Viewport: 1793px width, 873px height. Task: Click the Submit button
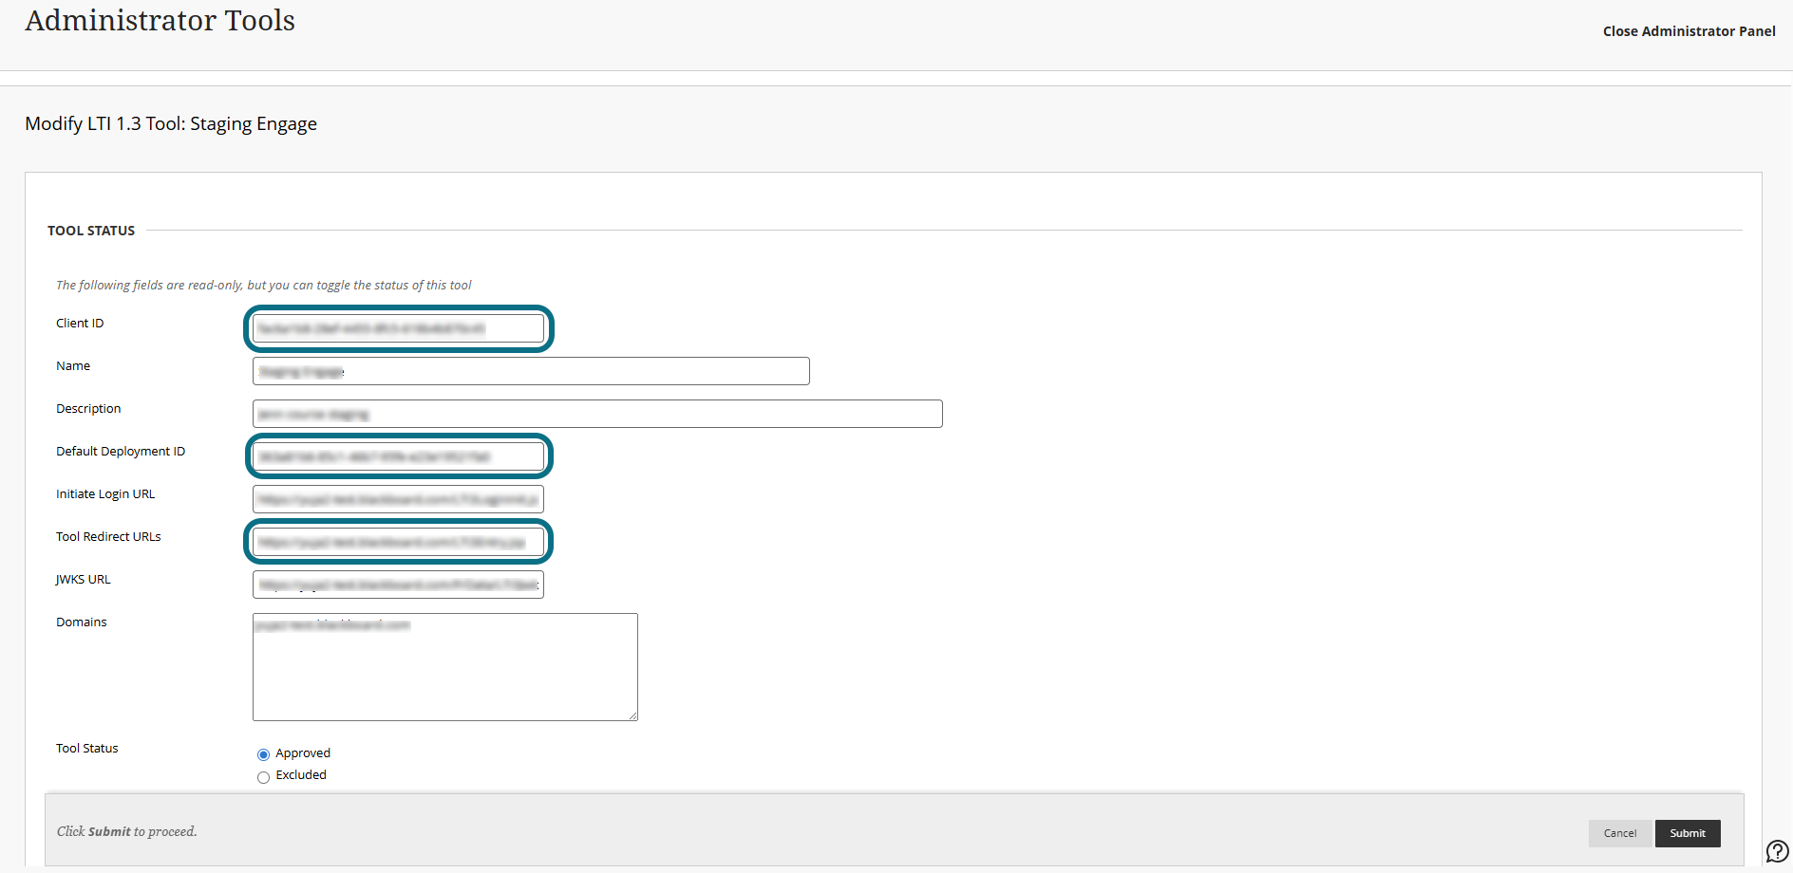click(1688, 833)
